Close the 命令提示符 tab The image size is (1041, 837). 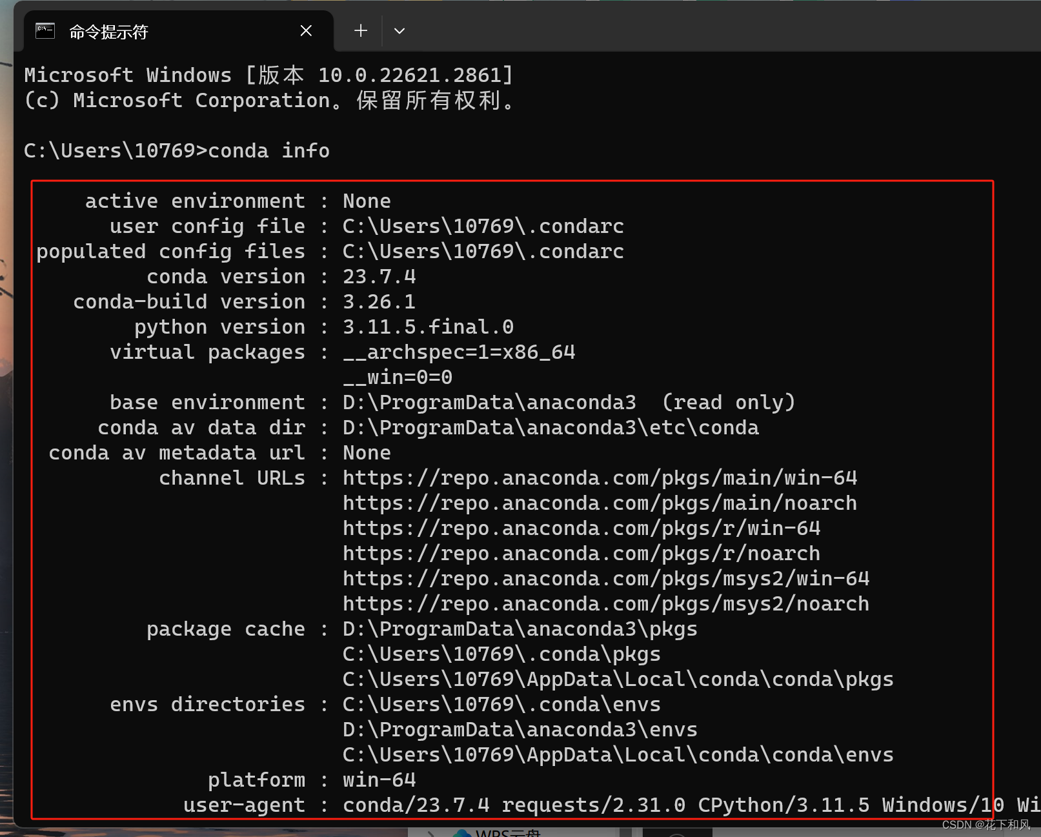(306, 31)
